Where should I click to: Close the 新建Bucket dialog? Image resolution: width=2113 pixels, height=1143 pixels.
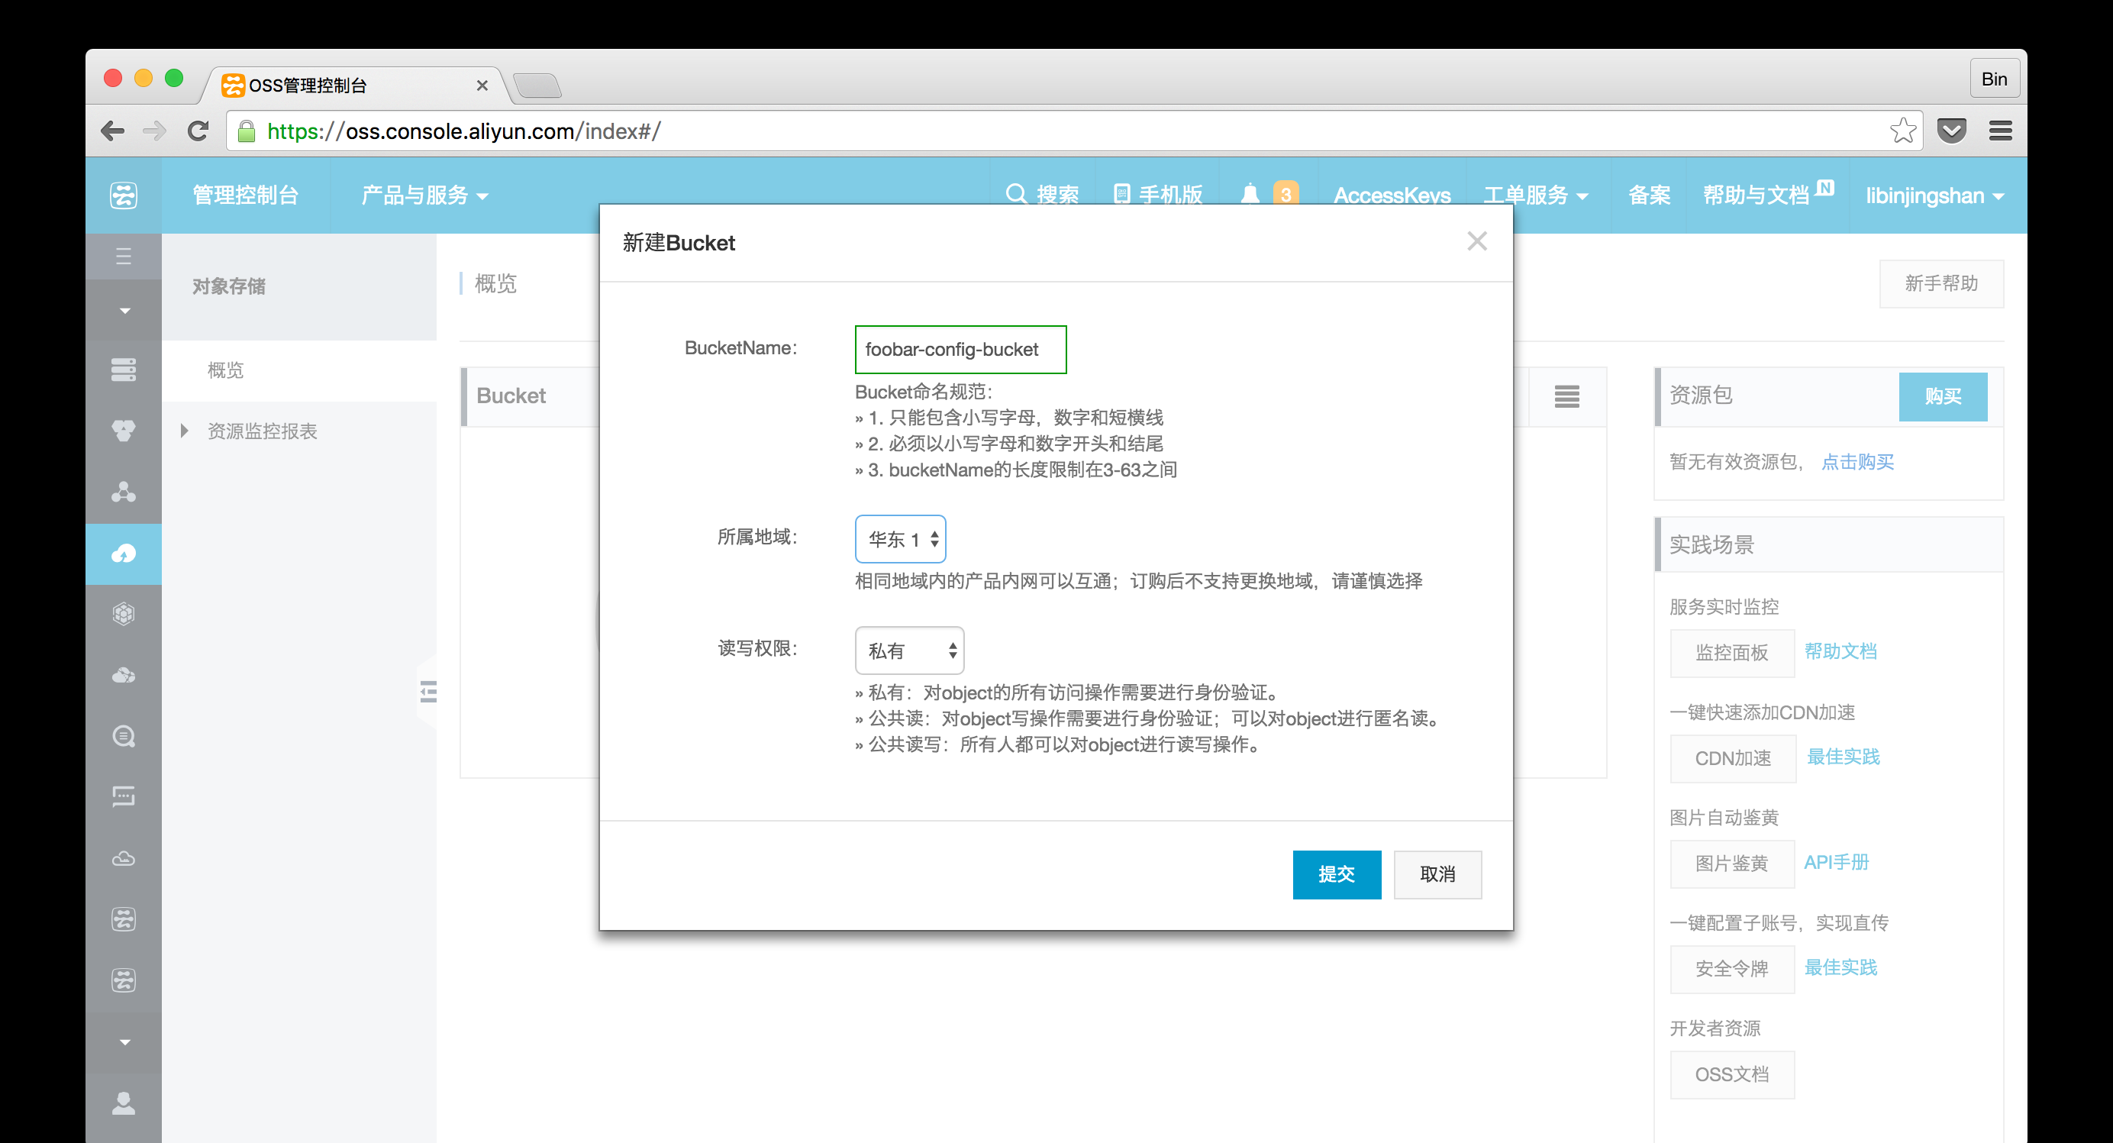coord(1477,241)
